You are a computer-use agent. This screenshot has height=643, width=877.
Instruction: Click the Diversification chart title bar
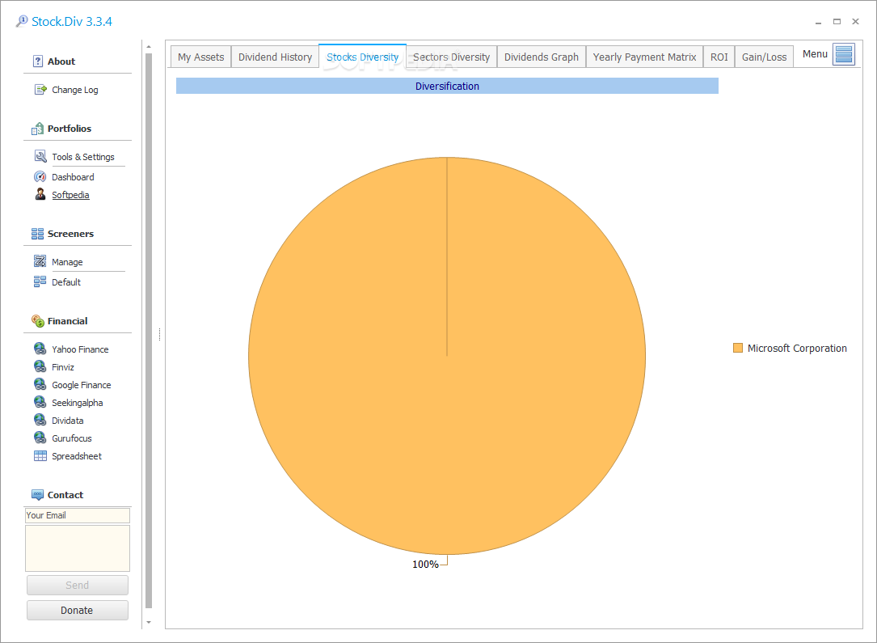tap(447, 87)
